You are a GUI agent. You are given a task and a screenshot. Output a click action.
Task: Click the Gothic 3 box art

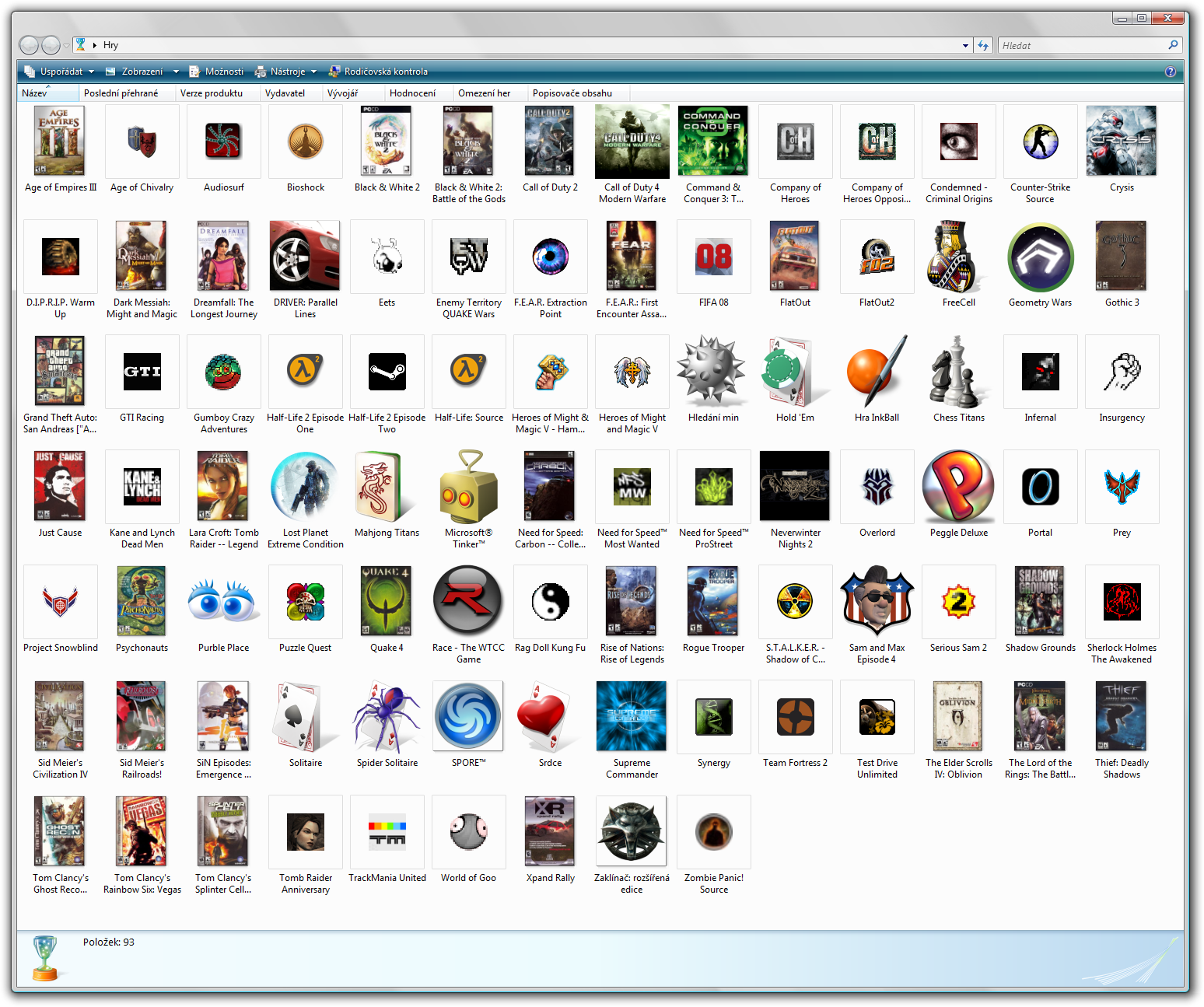point(1121,256)
